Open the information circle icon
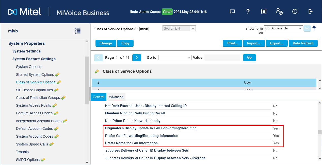Screen dimensions: 322x165 pos(295,11)
